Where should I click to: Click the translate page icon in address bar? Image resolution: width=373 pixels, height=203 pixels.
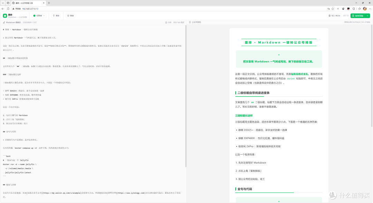pyautogui.click(x=328, y=9)
